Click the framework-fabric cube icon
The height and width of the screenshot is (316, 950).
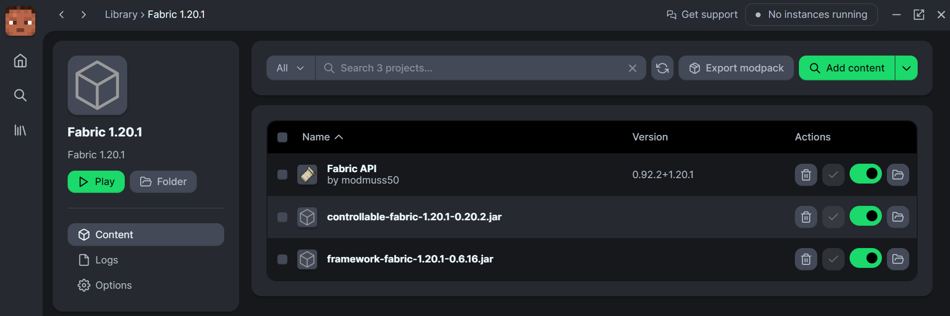click(x=307, y=259)
